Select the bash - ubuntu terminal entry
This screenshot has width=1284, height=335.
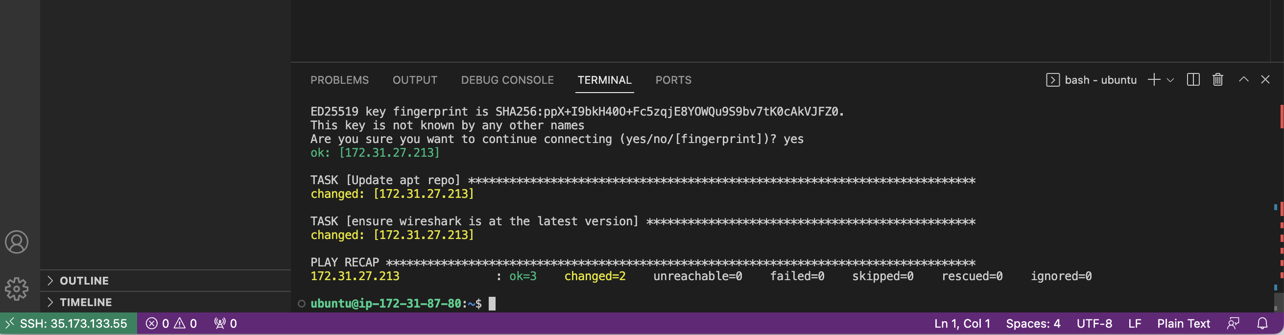click(x=1098, y=79)
